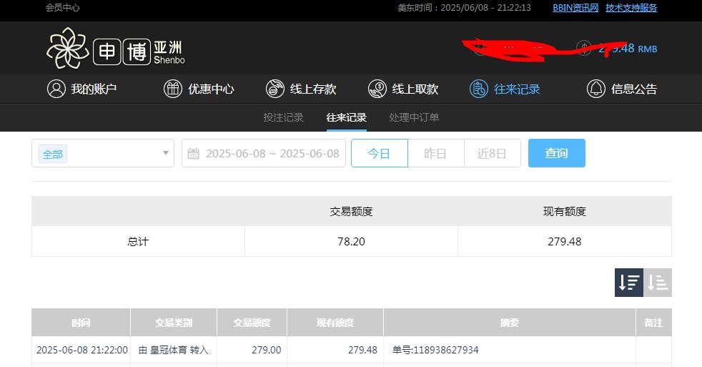Click the 查询 search button
This screenshot has width=702, height=367.
point(556,153)
